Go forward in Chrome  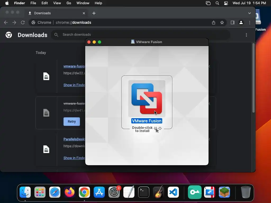click(14, 22)
